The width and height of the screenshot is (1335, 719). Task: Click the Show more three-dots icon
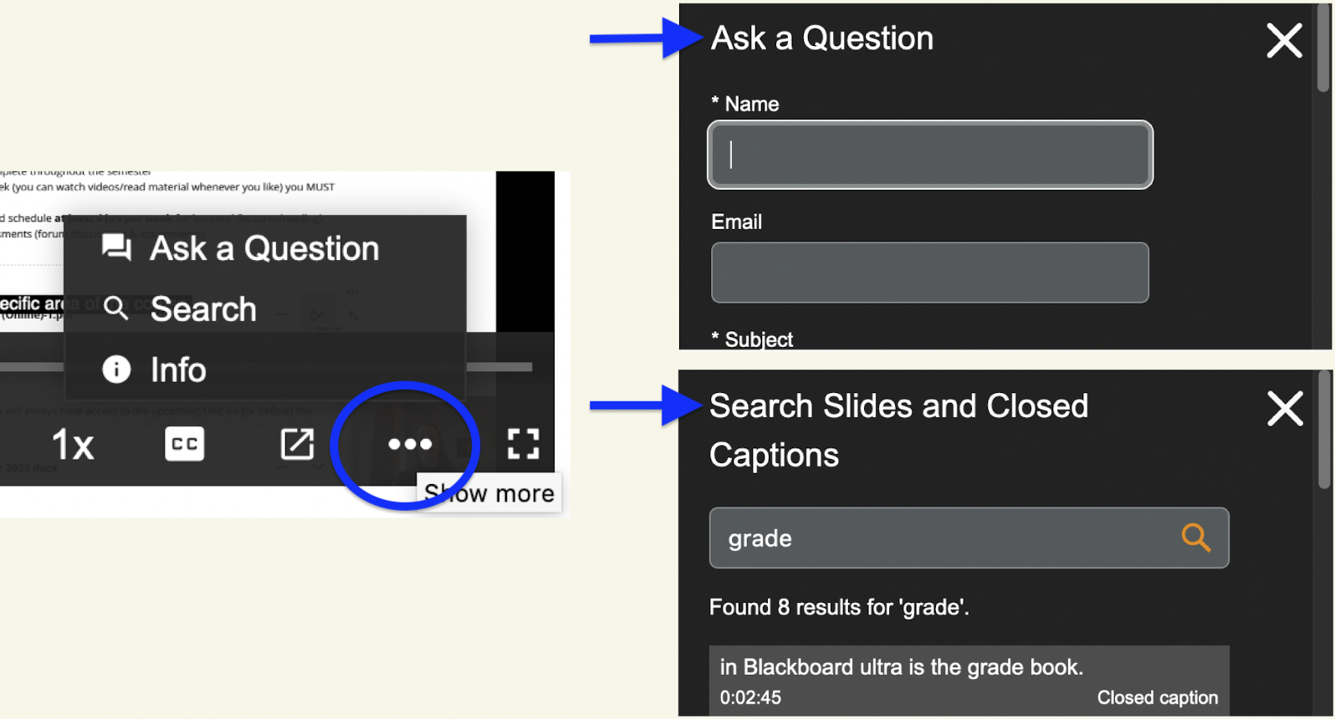click(x=410, y=444)
